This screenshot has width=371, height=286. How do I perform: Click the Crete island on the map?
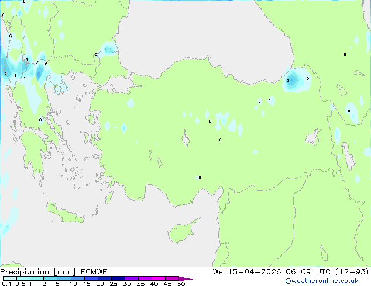coord(65,214)
